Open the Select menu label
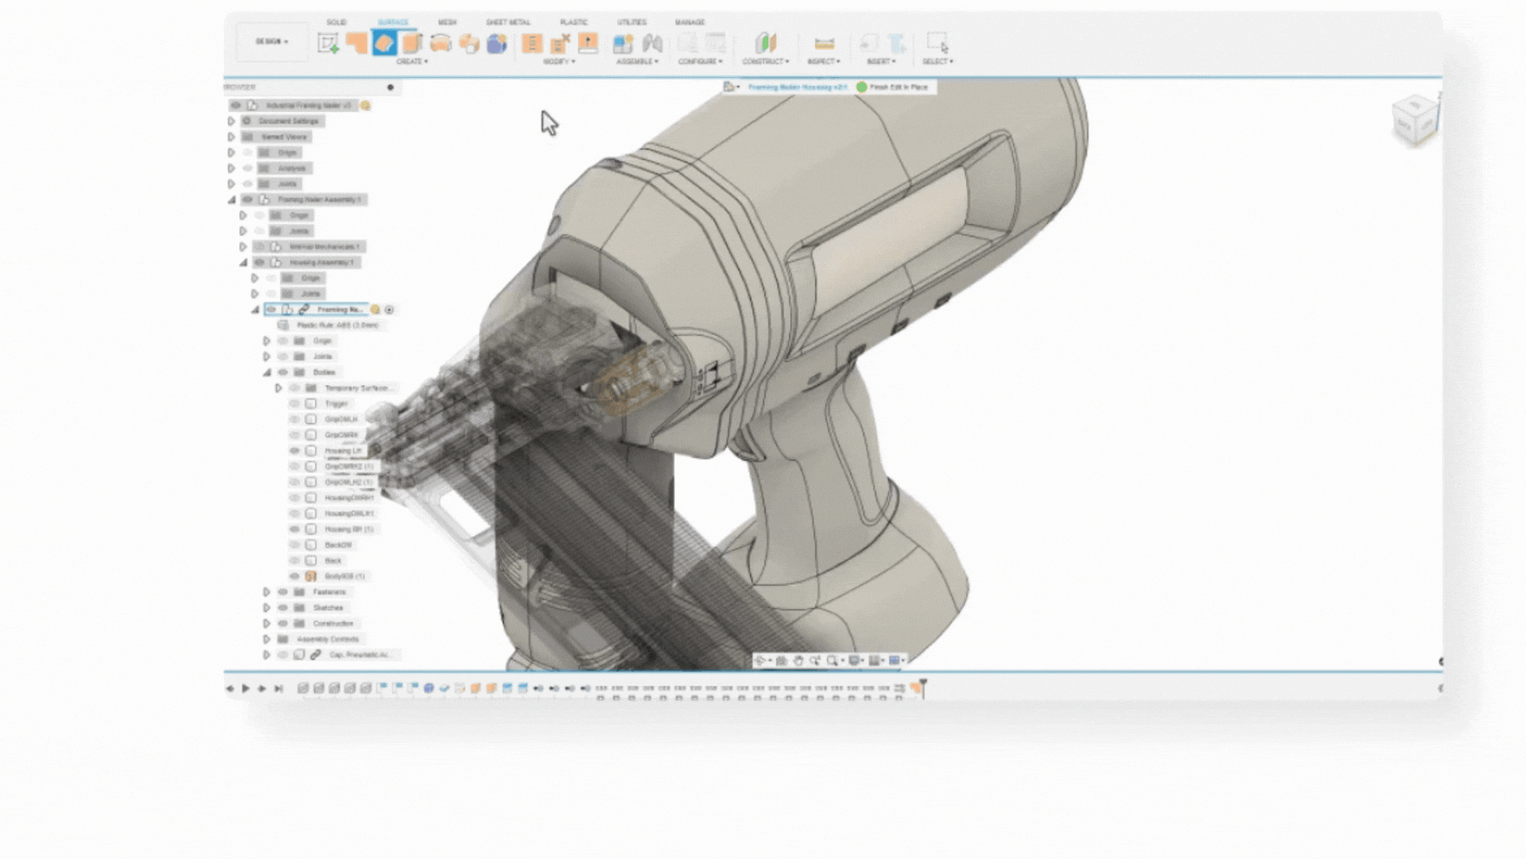Viewport: 1526px width, 859px height. (938, 62)
